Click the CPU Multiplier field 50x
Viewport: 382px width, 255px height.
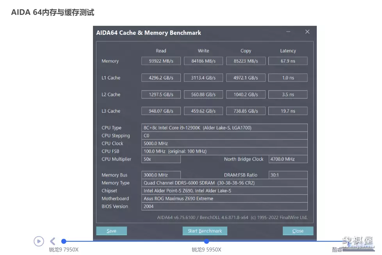pyautogui.click(x=161, y=159)
